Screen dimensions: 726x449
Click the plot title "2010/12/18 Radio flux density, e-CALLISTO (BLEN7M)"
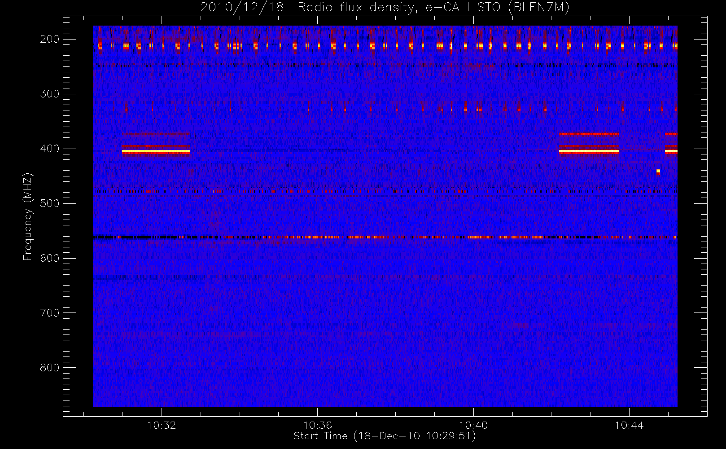385,8
